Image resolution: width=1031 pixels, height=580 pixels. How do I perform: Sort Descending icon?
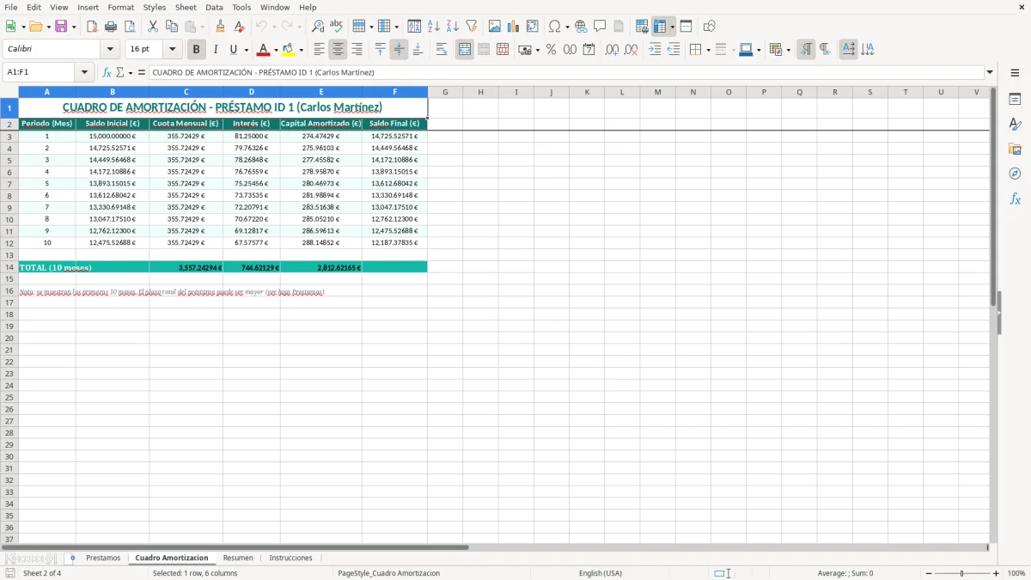tap(453, 27)
